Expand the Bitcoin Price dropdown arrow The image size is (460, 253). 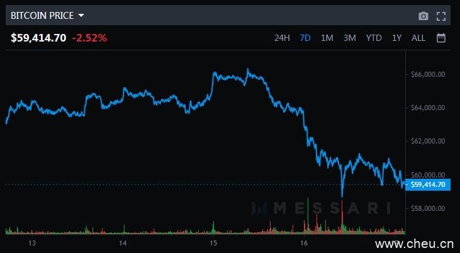[81, 15]
